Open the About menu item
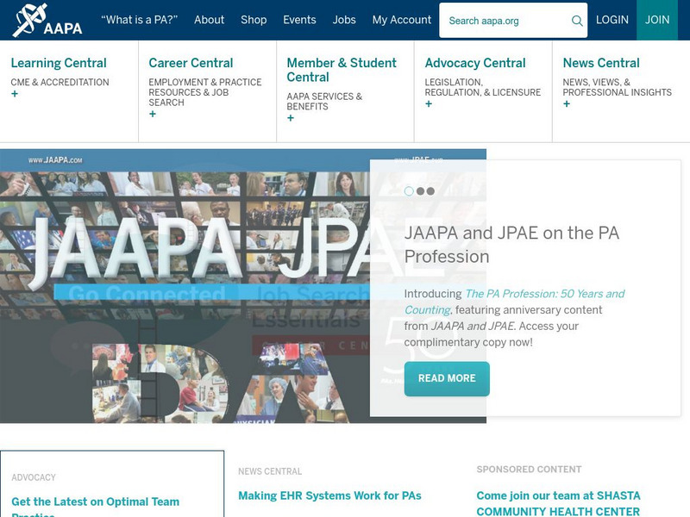The image size is (690, 517). (x=209, y=20)
